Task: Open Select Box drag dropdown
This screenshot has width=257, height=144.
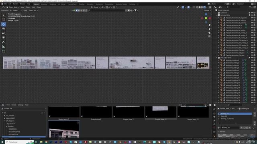Action: click(33, 10)
